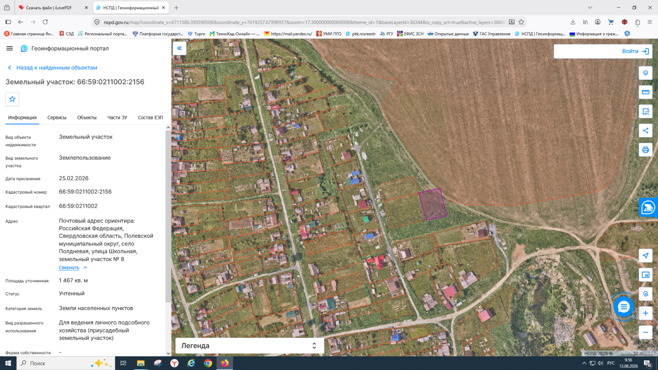Open a new browser tab
Viewport: 658px width, 370px height.
(176, 8)
